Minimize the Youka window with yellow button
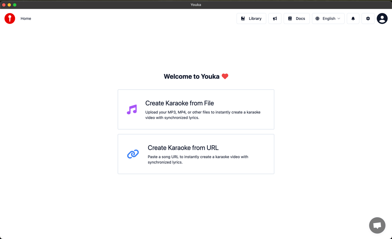The image size is (392, 239). 9,5
